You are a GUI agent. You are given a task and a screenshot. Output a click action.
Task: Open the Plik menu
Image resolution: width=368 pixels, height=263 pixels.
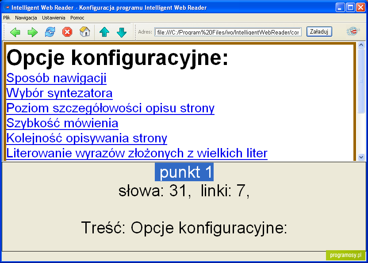[x=7, y=18]
